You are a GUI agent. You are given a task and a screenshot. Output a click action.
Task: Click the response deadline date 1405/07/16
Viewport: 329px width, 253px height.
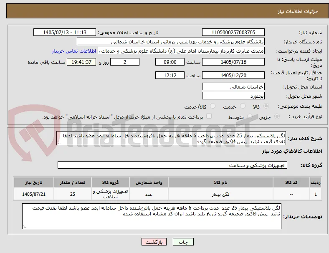(233, 62)
